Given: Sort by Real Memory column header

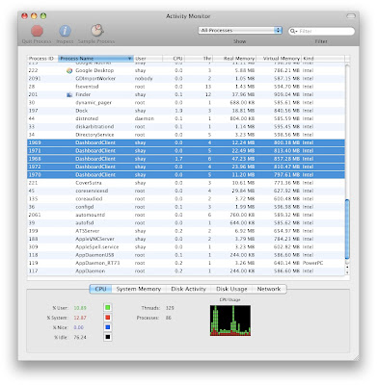Looking at the screenshot, I should tap(234, 59).
